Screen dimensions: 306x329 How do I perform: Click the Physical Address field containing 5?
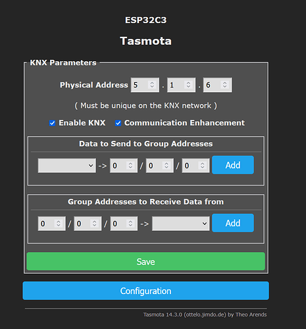point(145,85)
